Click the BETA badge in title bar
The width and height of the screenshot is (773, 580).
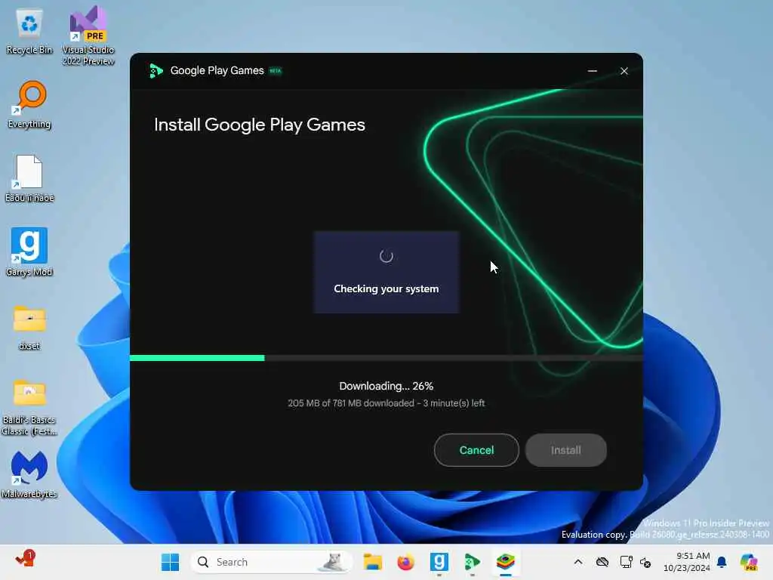point(275,71)
